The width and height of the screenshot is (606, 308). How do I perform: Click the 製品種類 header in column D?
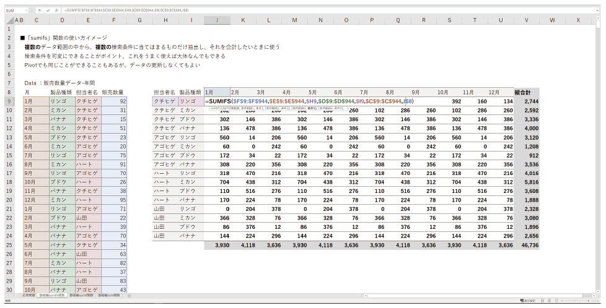[62, 92]
